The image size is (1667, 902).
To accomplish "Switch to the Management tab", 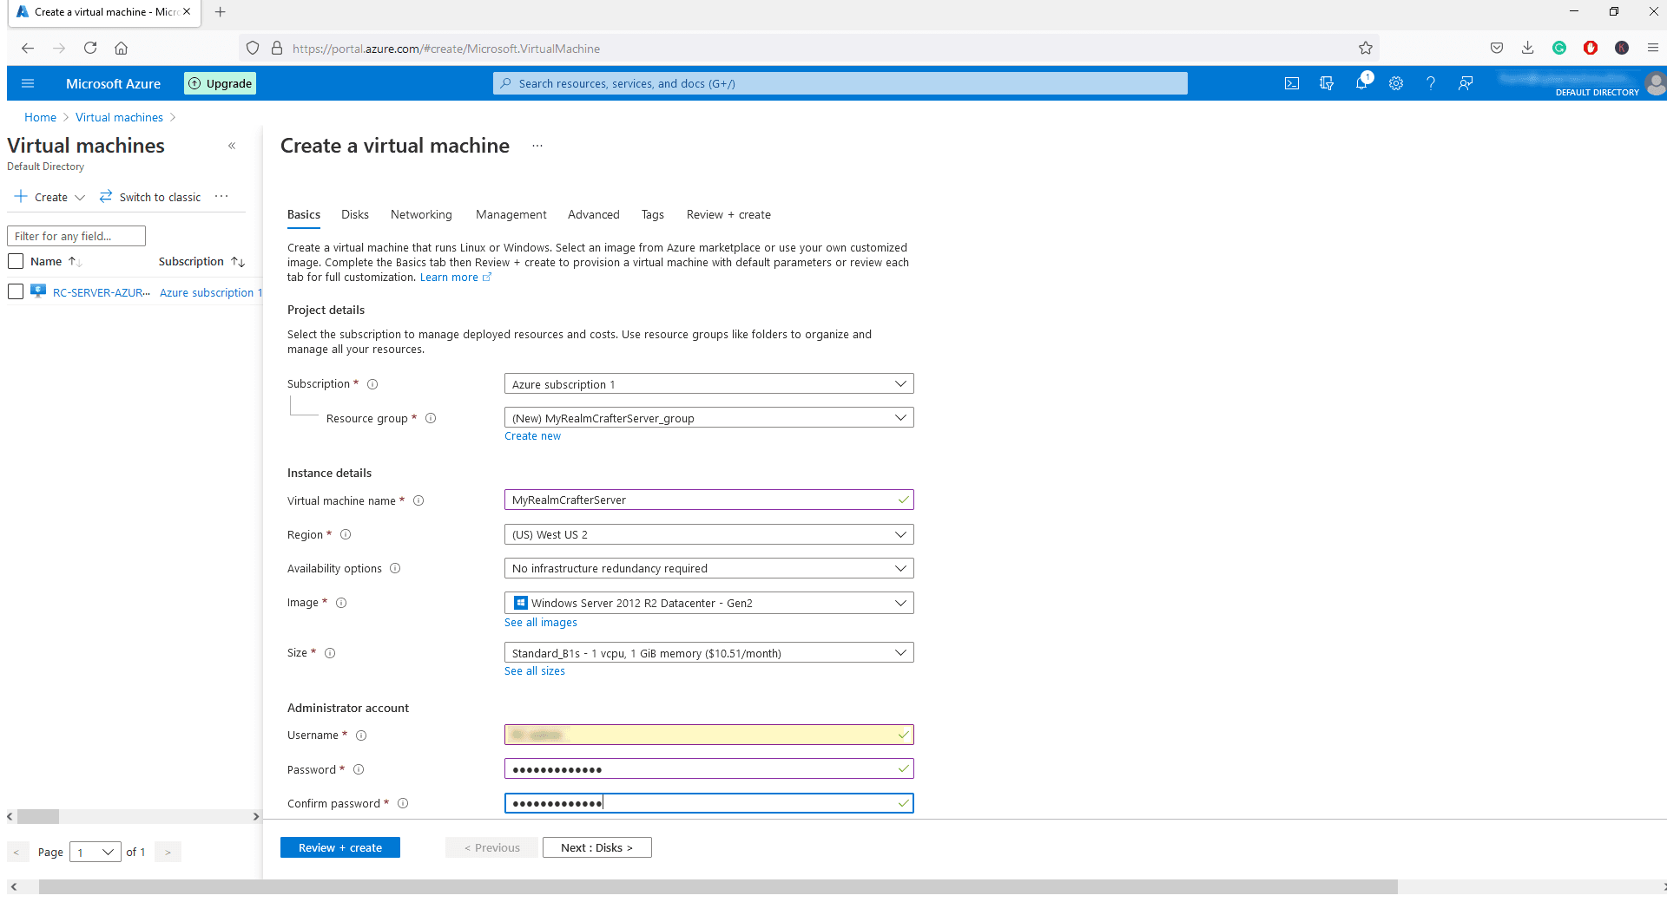I will point(511,214).
